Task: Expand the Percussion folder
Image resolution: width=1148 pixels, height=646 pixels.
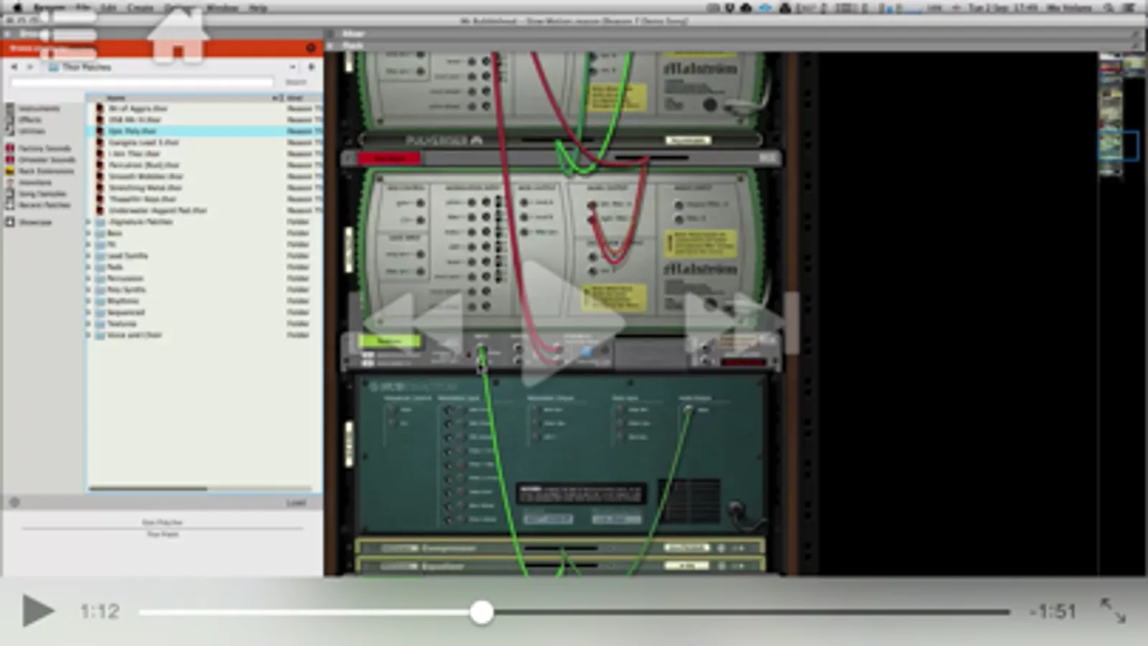Action: (x=90, y=278)
